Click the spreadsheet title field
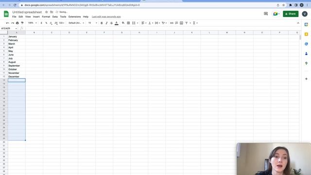311x175 pixels. 27,12
